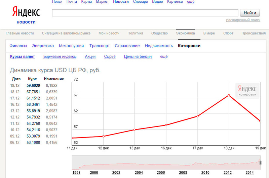This screenshot has width=269, height=178.
Task: Click the 18 дек peak chart point
Action: click(x=229, y=95)
